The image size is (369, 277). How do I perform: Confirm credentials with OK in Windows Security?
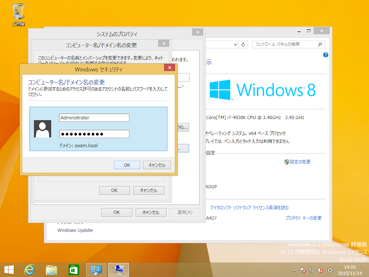tap(127, 165)
